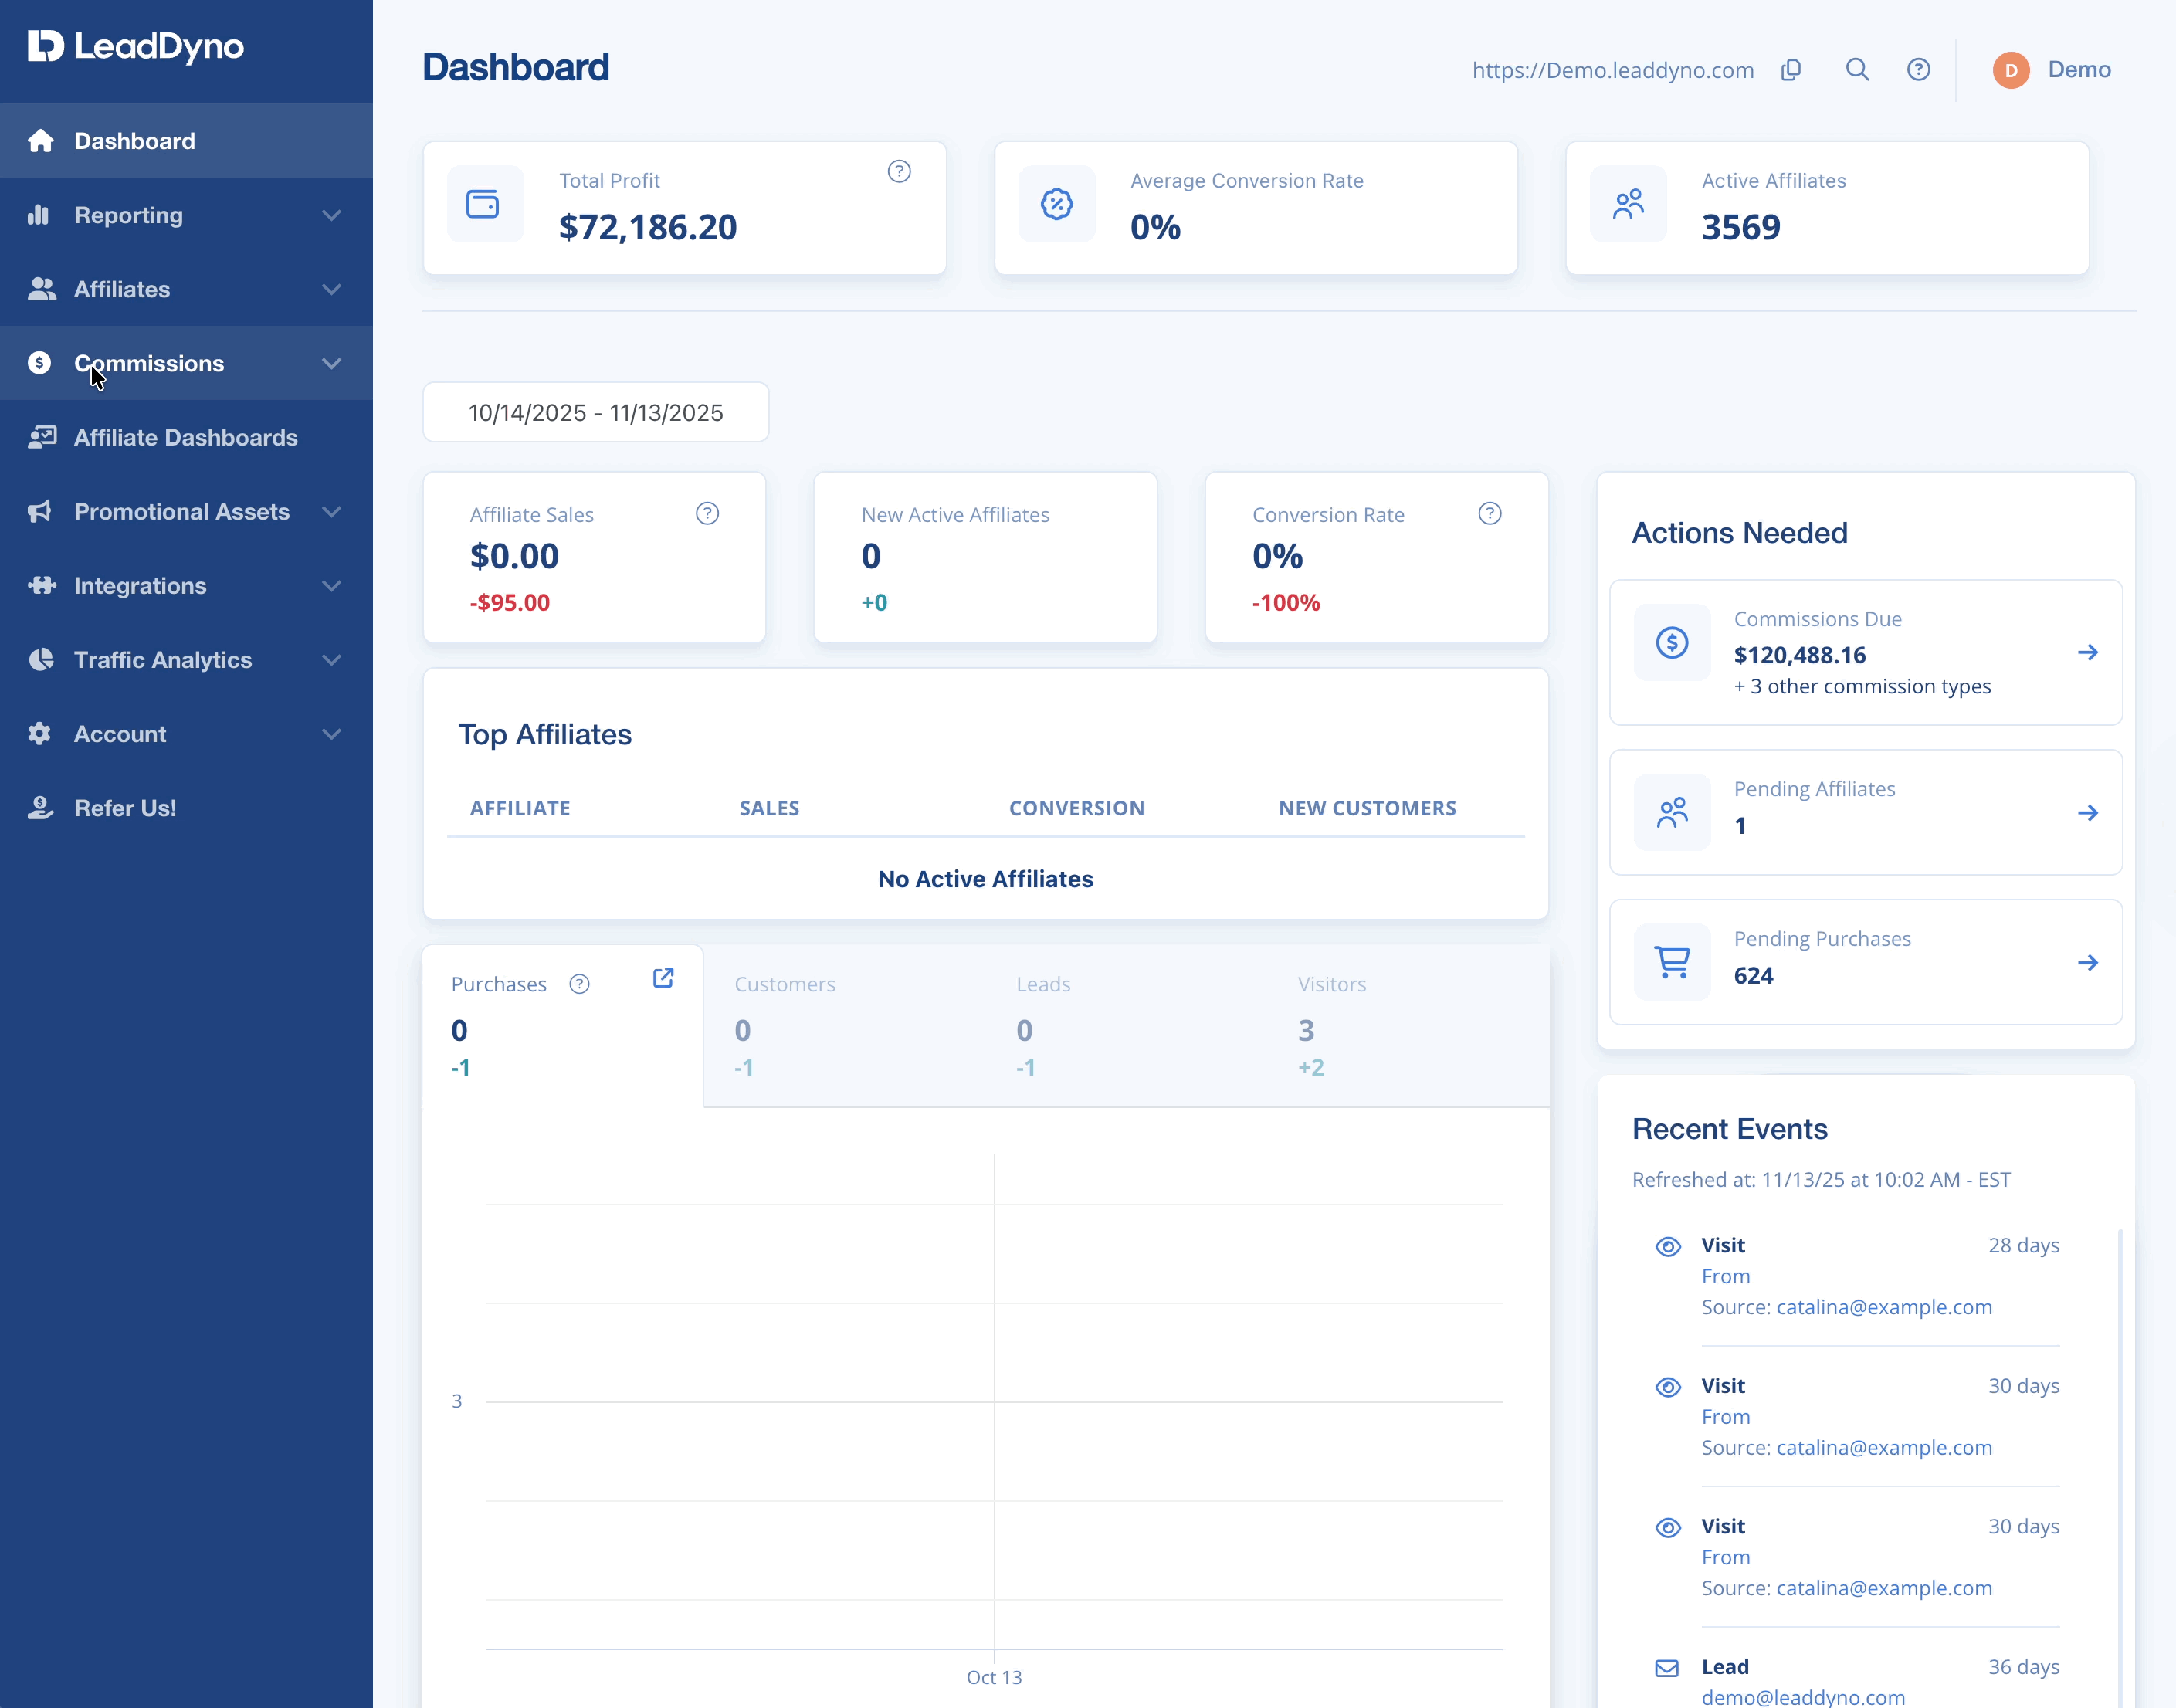Click the Purchases help question icon
This screenshot has height=1708, width=2176.
(579, 984)
